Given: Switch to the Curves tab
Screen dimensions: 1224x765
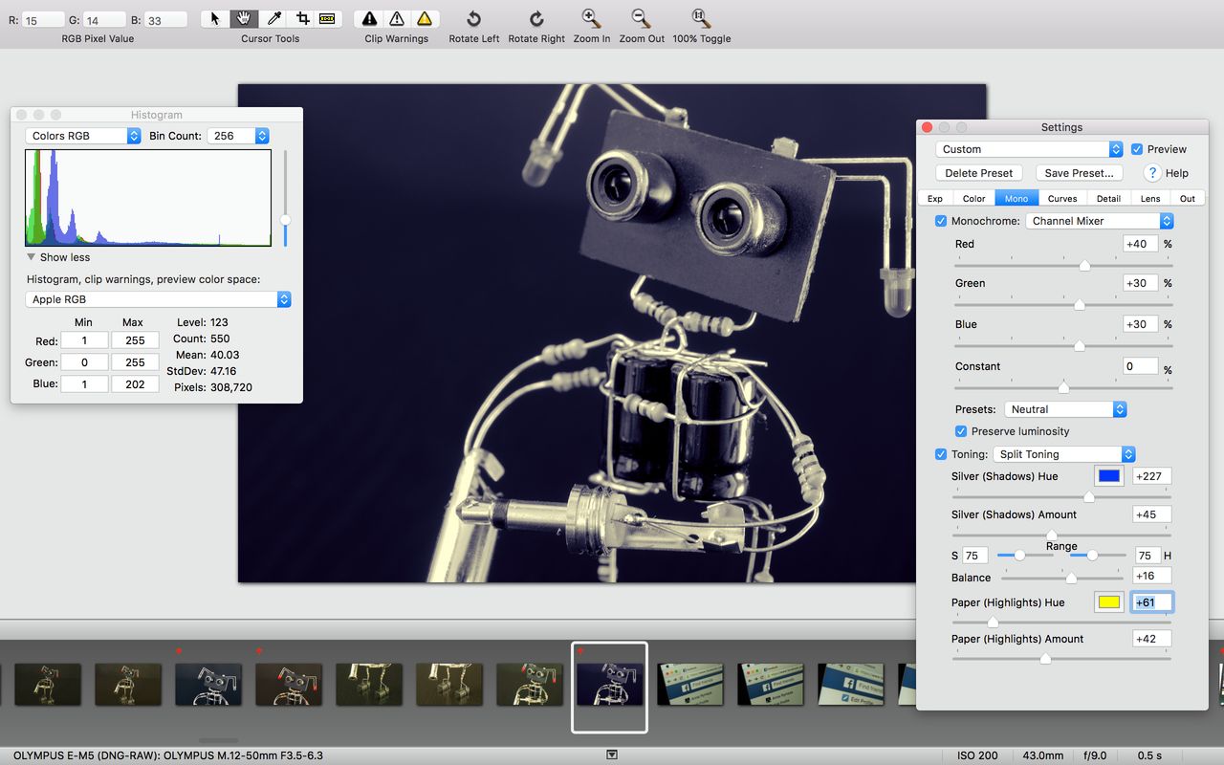Looking at the screenshot, I should (x=1061, y=198).
